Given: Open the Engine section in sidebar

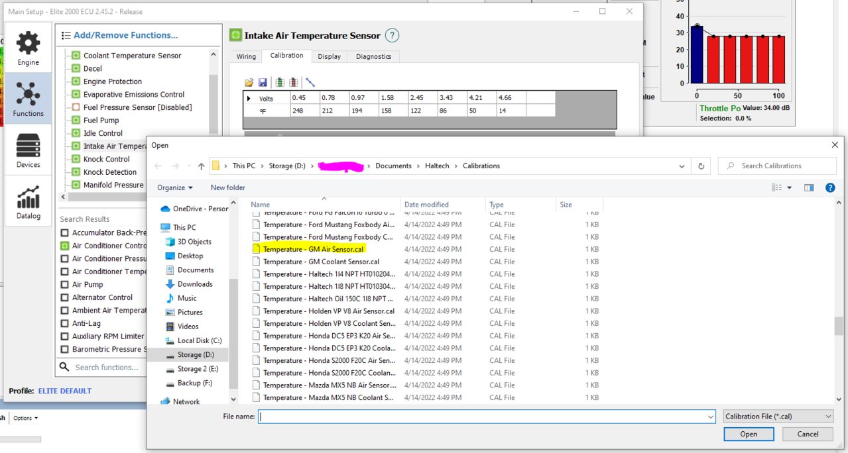Looking at the screenshot, I should (x=28, y=48).
